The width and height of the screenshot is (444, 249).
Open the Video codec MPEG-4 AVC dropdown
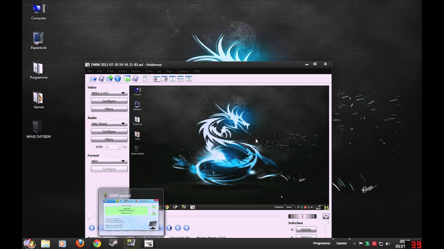click(109, 93)
